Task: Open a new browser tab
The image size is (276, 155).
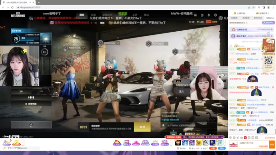Action: click(x=39, y=2)
